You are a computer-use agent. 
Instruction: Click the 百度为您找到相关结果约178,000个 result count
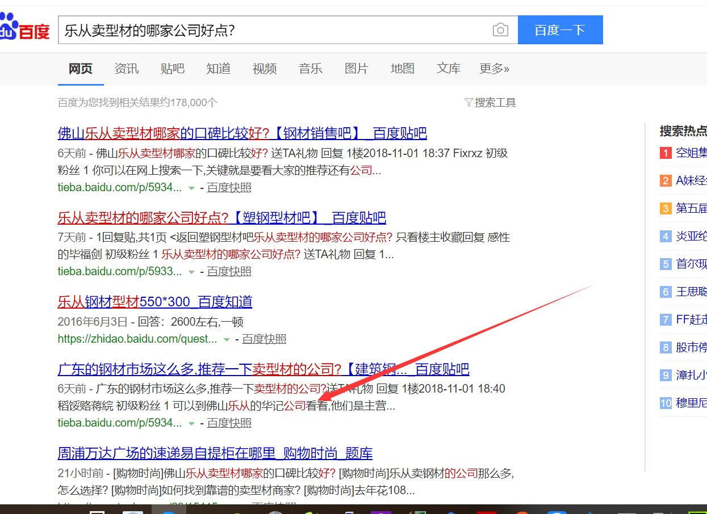[137, 103]
